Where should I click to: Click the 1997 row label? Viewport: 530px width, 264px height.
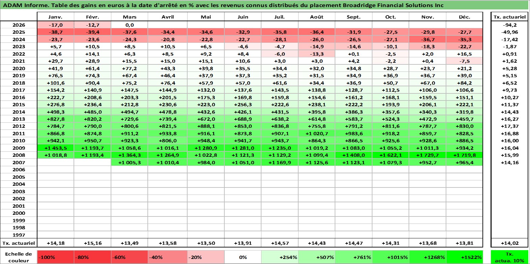pos(19,235)
